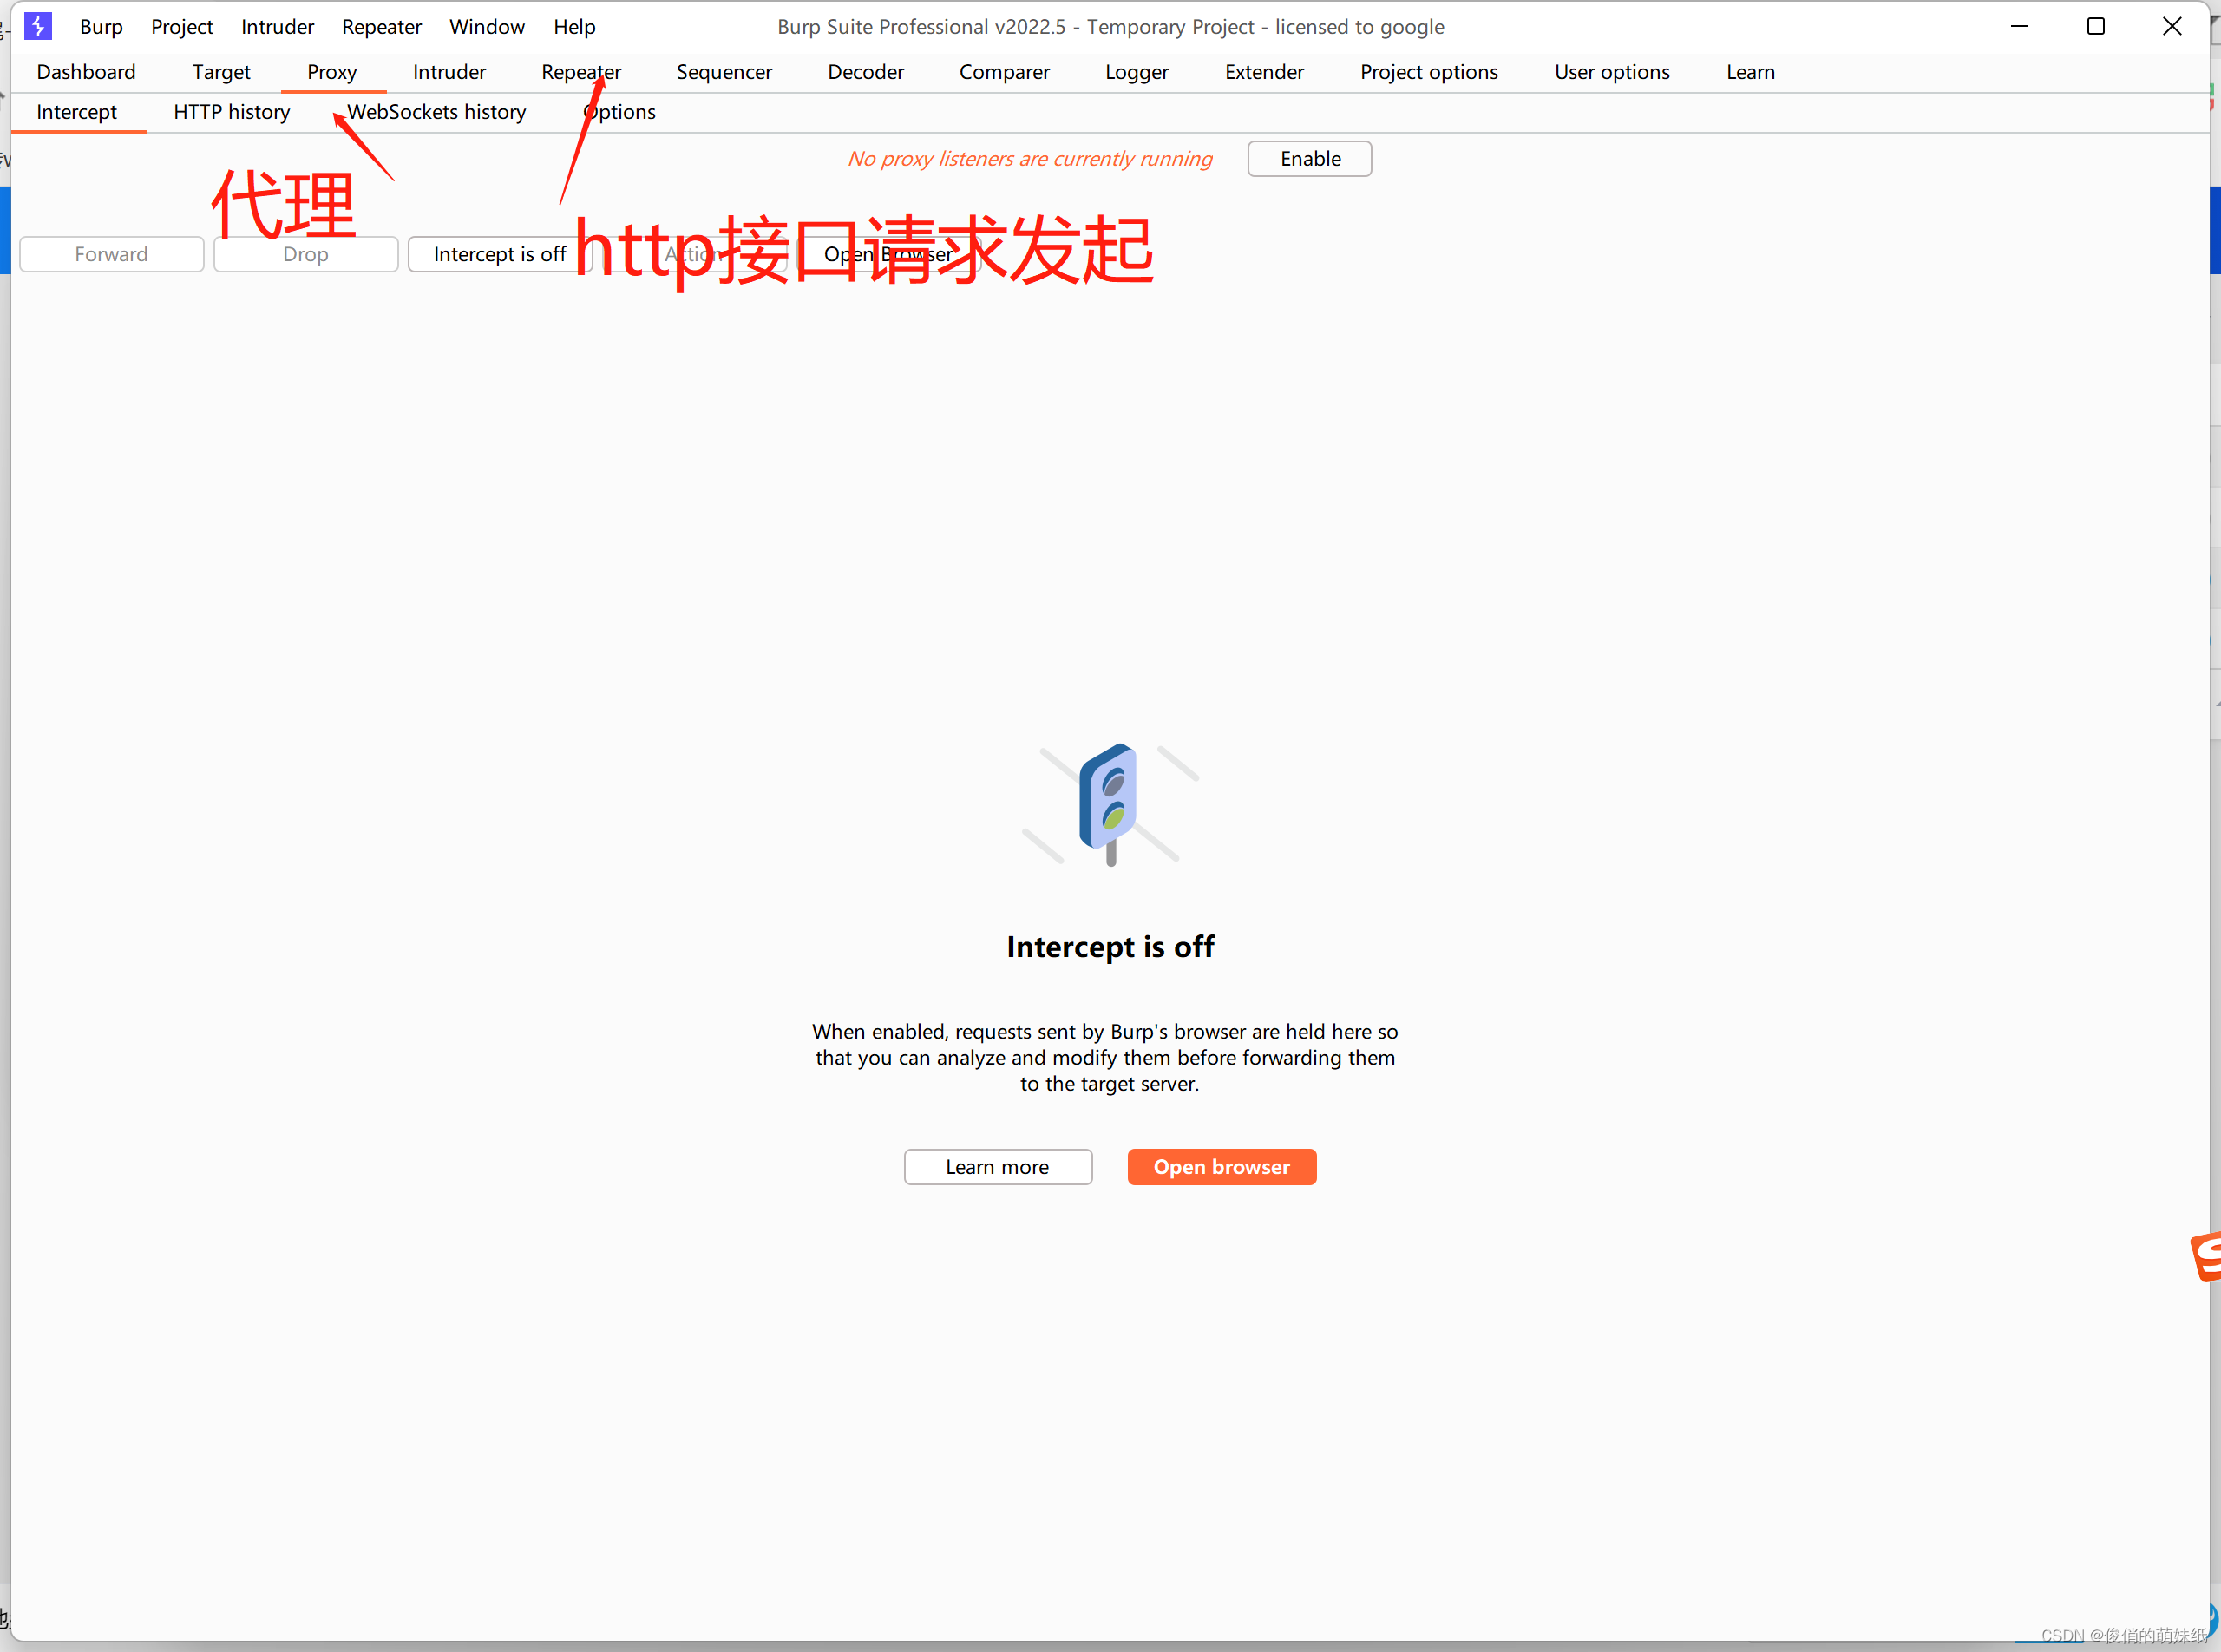The image size is (2221, 1652).
Task: Click the Drop button
Action: coord(305,254)
